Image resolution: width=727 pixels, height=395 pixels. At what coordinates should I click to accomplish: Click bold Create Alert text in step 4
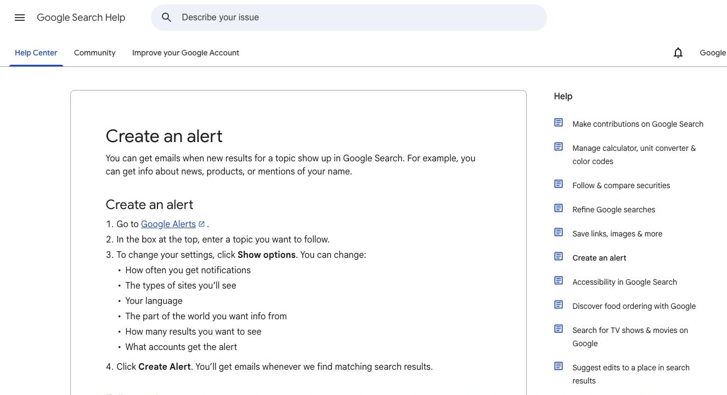click(x=165, y=366)
